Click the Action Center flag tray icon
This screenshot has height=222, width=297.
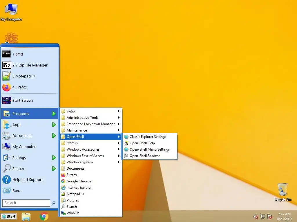(270, 217)
